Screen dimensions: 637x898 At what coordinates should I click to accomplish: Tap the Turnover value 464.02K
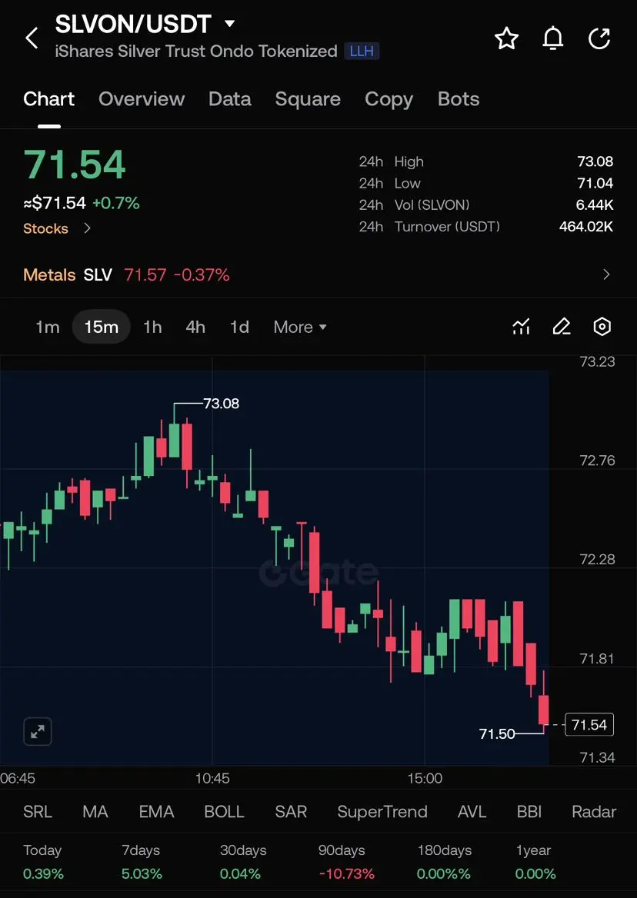[x=586, y=227]
